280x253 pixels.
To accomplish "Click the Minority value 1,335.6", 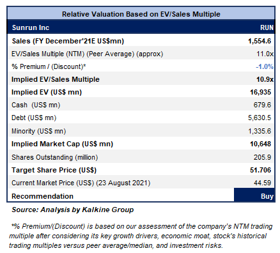I will pyautogui.click(x=260, y=131).
